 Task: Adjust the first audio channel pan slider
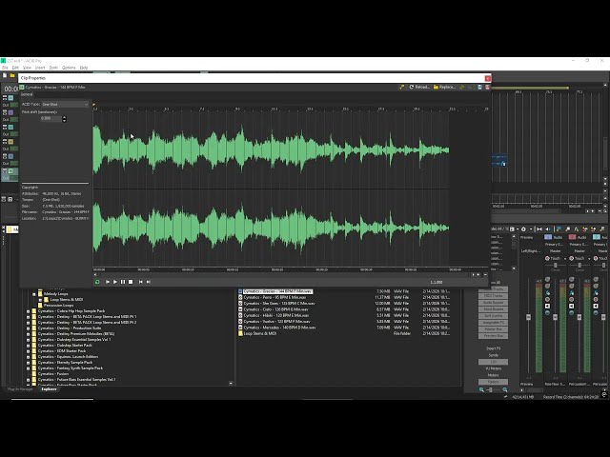click(x=555, y=266)
